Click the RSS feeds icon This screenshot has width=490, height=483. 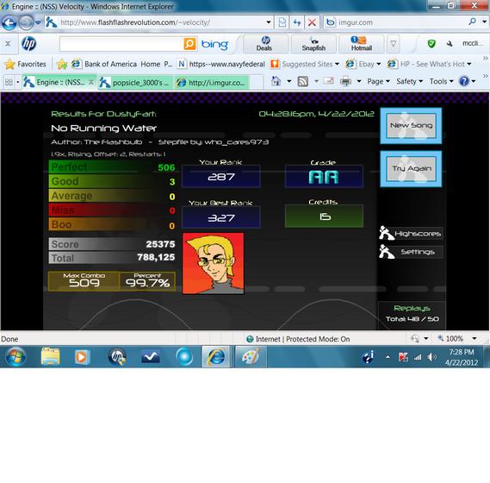302,81
